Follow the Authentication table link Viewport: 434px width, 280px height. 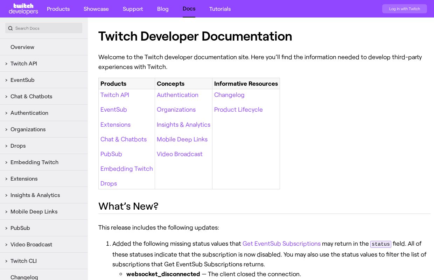click(x=177, y=95)
